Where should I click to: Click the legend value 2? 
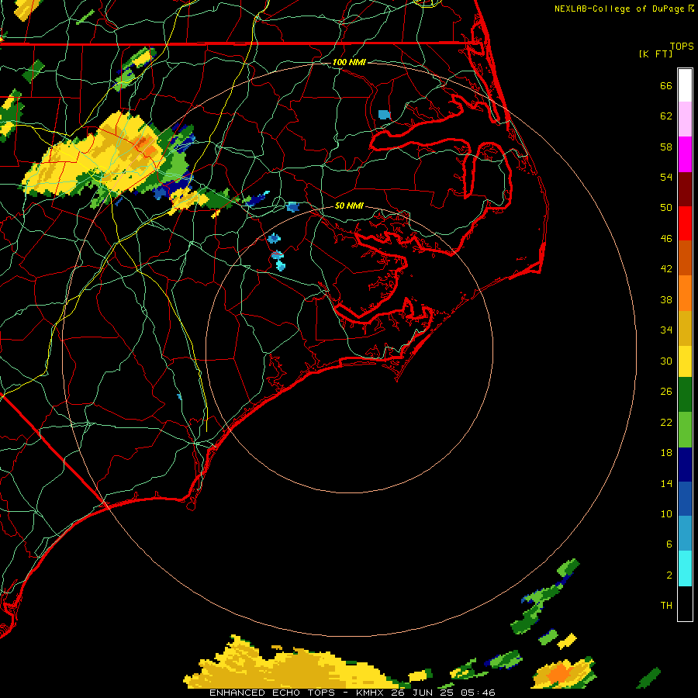click(x=669, y=575)
